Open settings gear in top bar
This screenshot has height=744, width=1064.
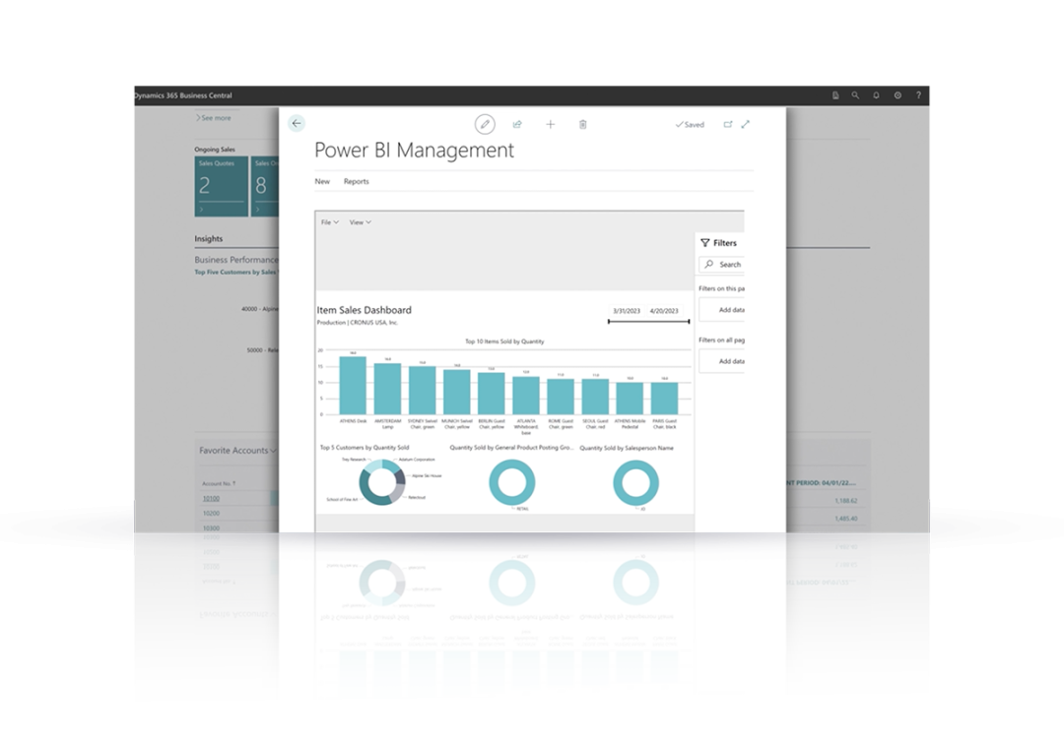(x=898, y=95)
